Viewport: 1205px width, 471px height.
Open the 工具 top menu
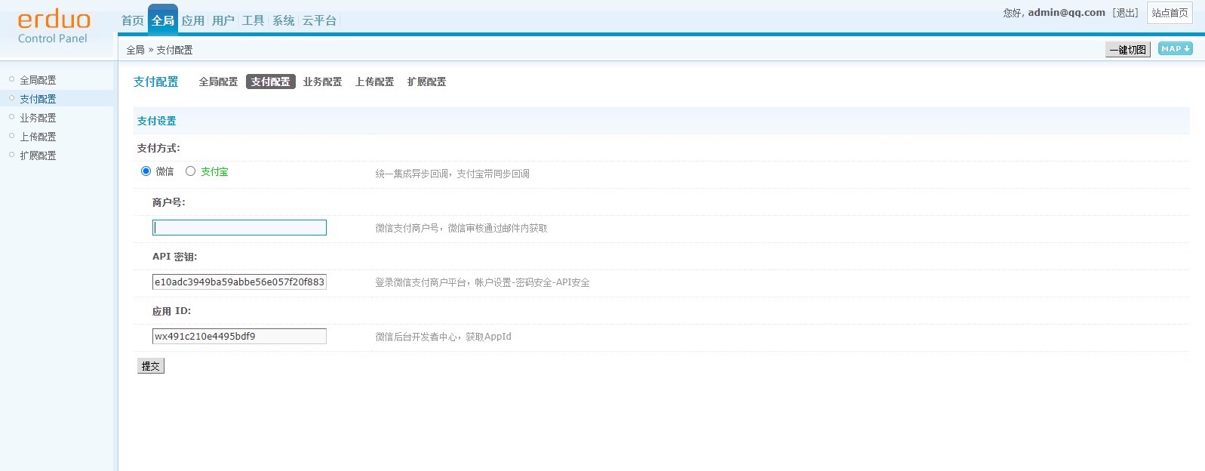click(x=254, y=20)
